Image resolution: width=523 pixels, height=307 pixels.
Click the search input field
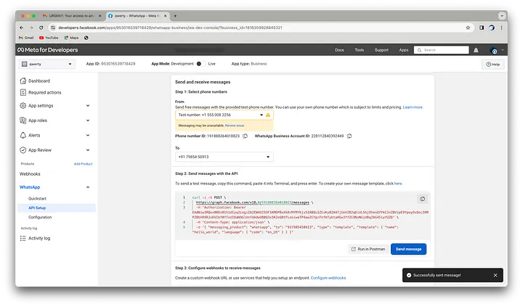point(442,50)
